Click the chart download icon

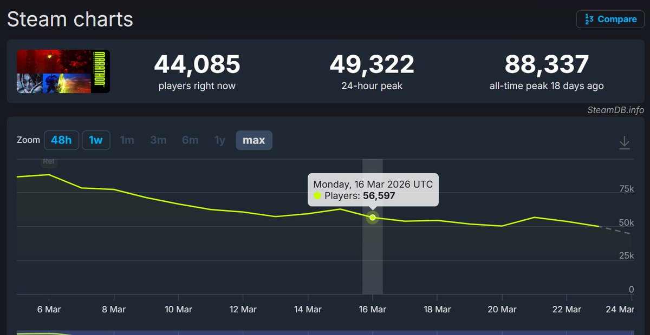pyautogui.click(x=625, y=143)
